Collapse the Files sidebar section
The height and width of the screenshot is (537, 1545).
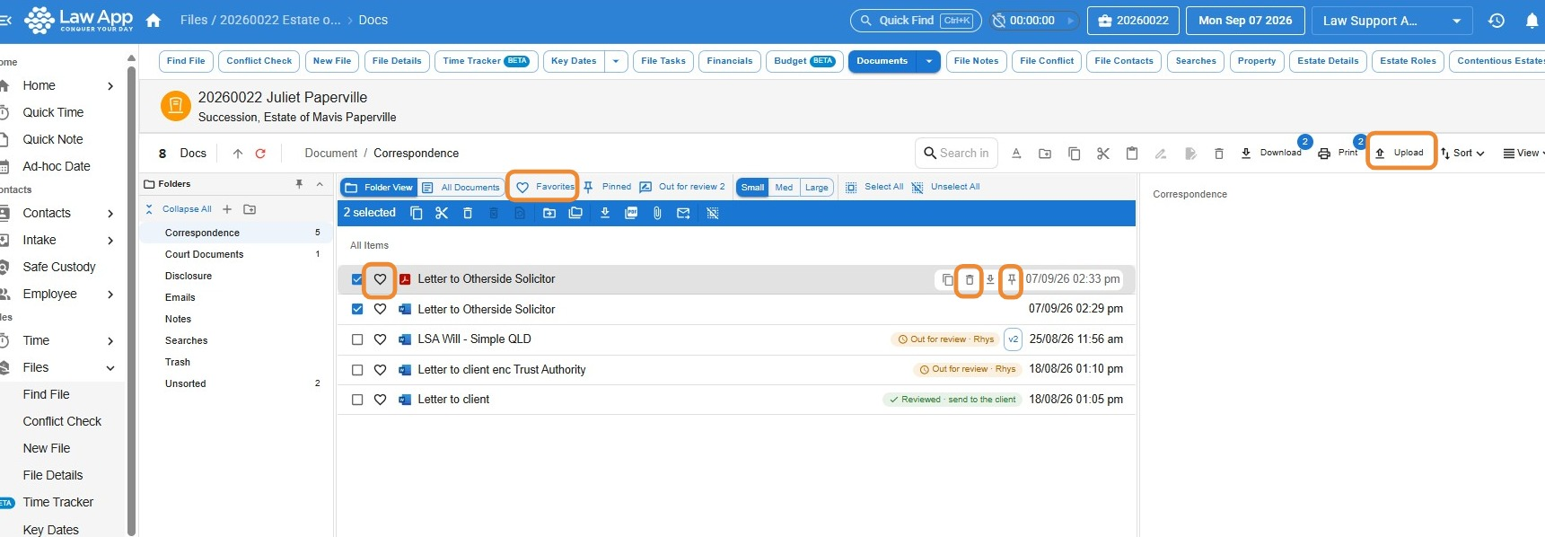[x=110, y=368]
